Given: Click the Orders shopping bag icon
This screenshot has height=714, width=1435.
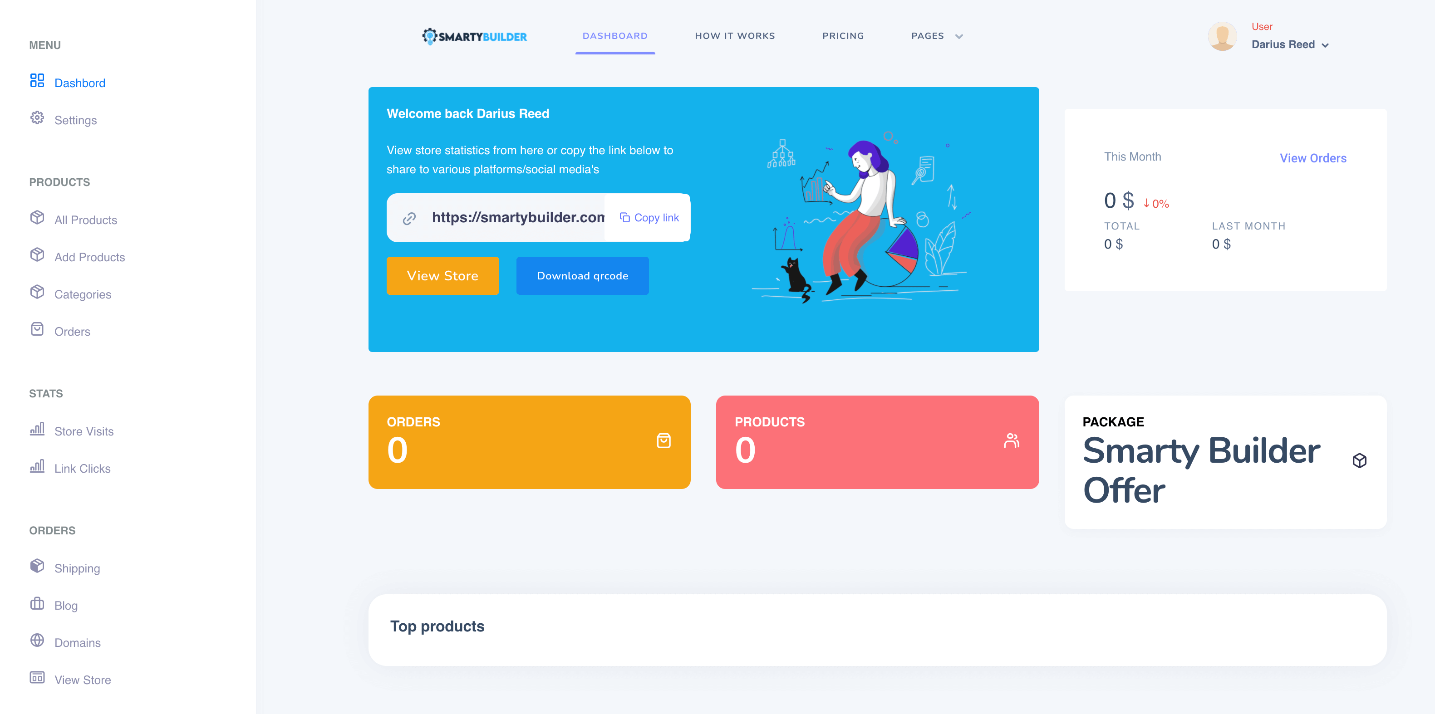Looking at the screenshot, I should [x=663, y=440].
